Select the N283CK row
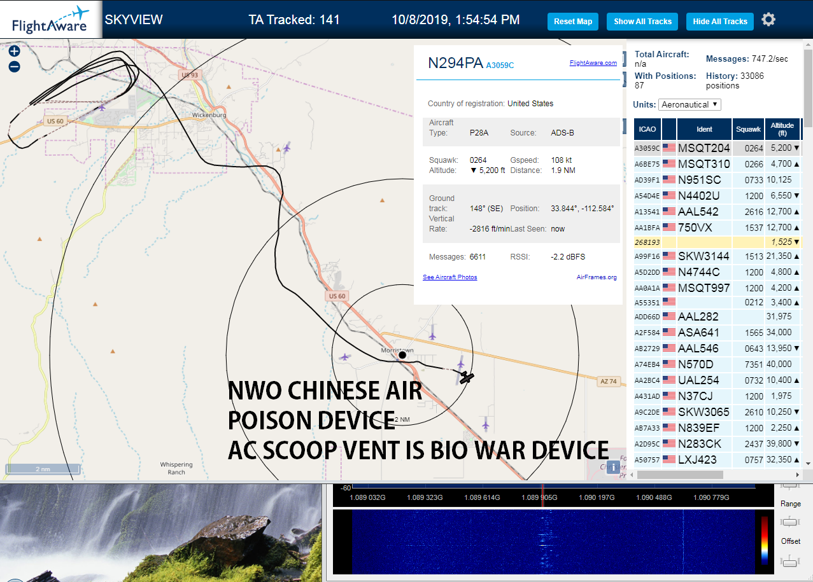 pos(717,443)
